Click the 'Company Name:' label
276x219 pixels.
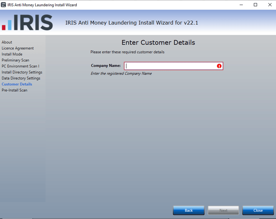coord(106,65)
